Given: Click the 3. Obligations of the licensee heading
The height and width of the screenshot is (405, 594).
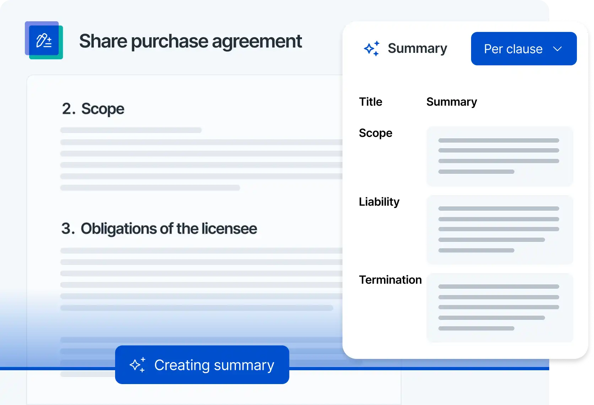Looking at the screenshot, I should click(x=159, y=229).
